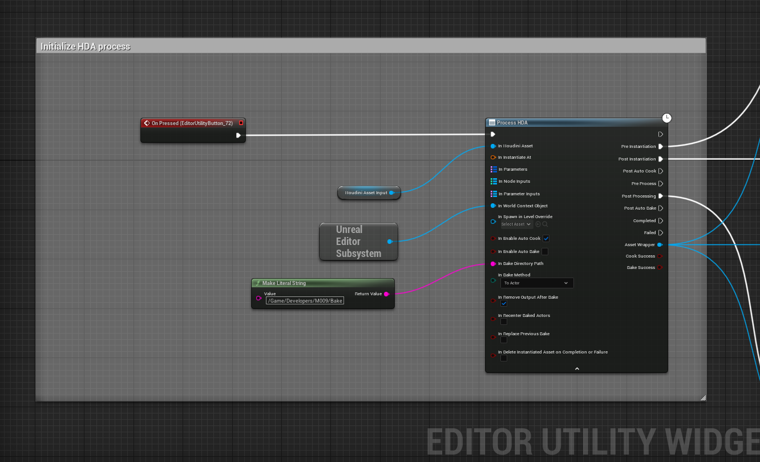Click the browse magnifier icon beside Select Asset
This screenshot has width=760, height=462.
(545, 224)
